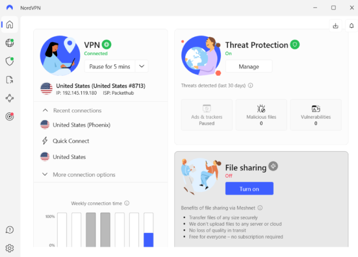The image size is (358, 257).
Task: Open the VPN globe icon in sidebar
Action: (10, 43)
